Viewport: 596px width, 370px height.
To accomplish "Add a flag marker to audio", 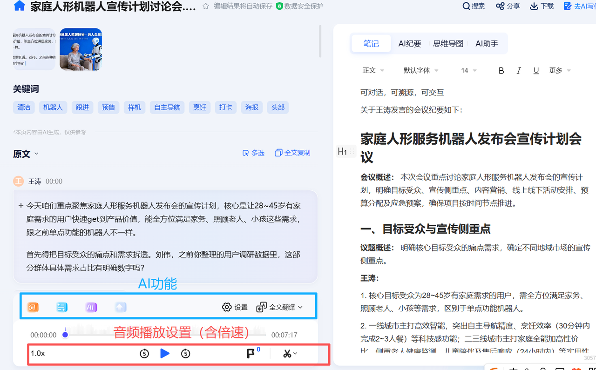I will 251,354.
